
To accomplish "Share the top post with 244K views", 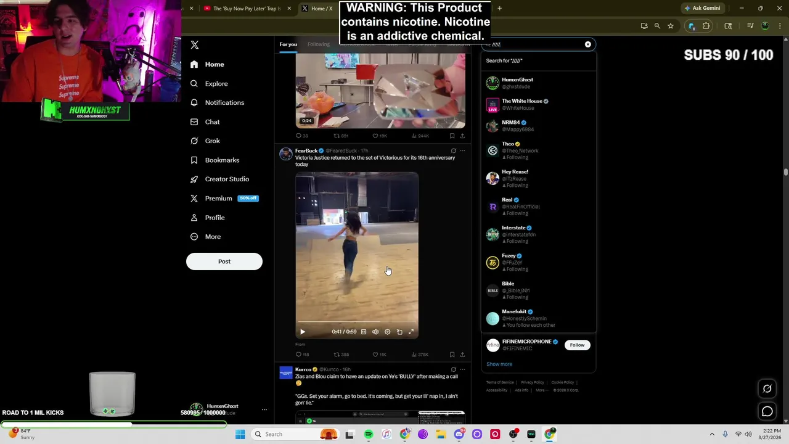I will [462, 136].
